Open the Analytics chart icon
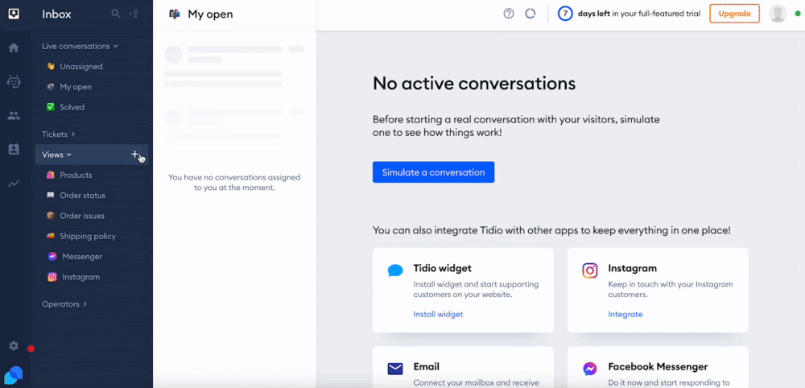805x388 pixels. [14, 184]
